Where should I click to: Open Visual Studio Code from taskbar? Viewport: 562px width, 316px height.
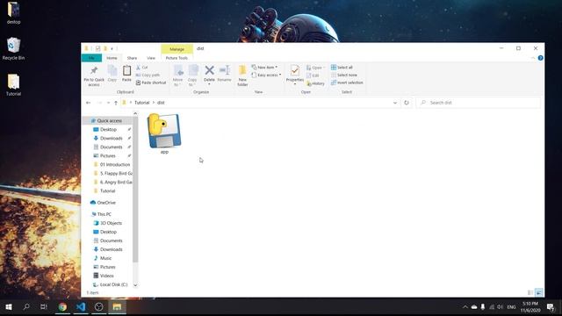[81, 306]
